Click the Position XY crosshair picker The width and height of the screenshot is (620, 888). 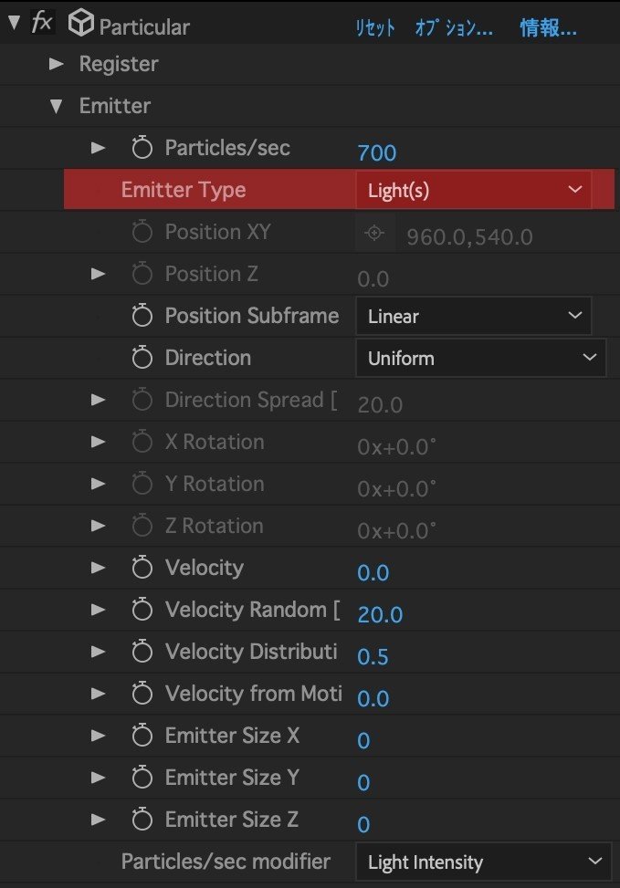[x=374, y=233]
